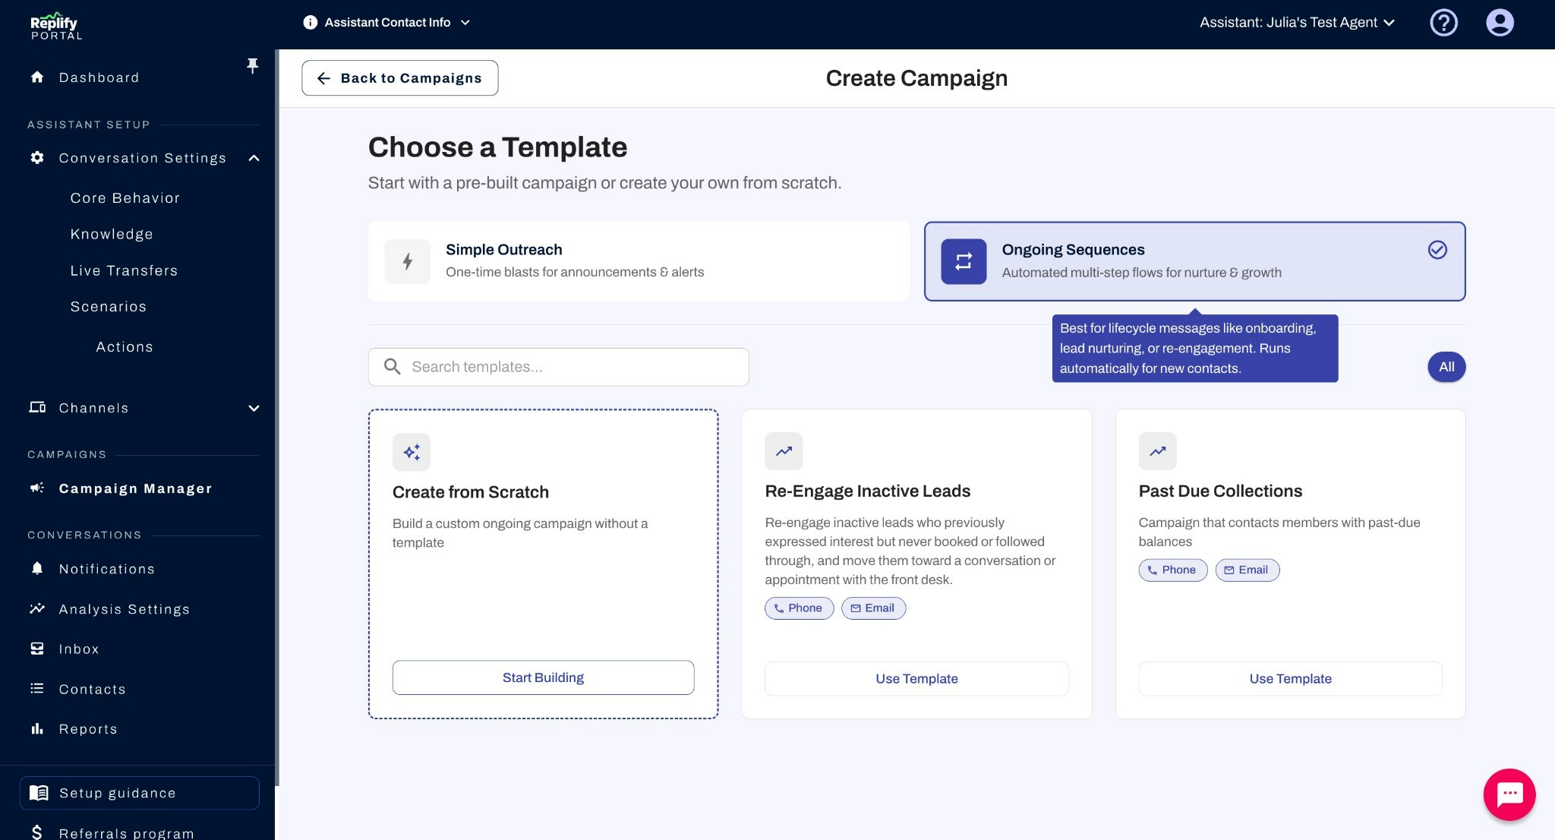The image size is (1555, 840).
Task: Open the Reports bar chart icon
Action: [x=36, y=728]
